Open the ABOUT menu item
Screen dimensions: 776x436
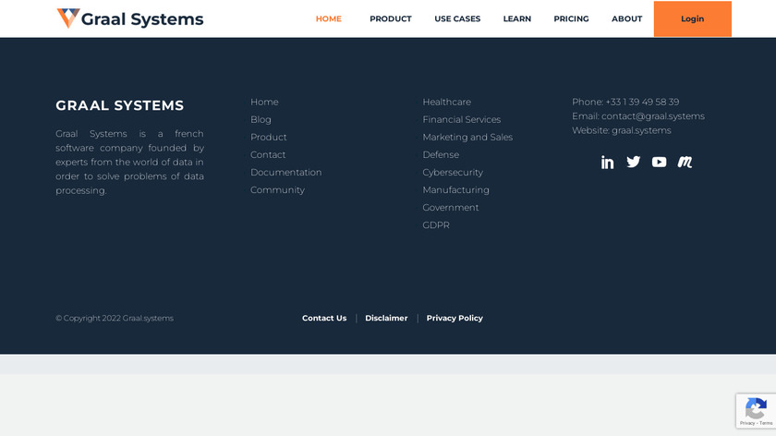627,18
